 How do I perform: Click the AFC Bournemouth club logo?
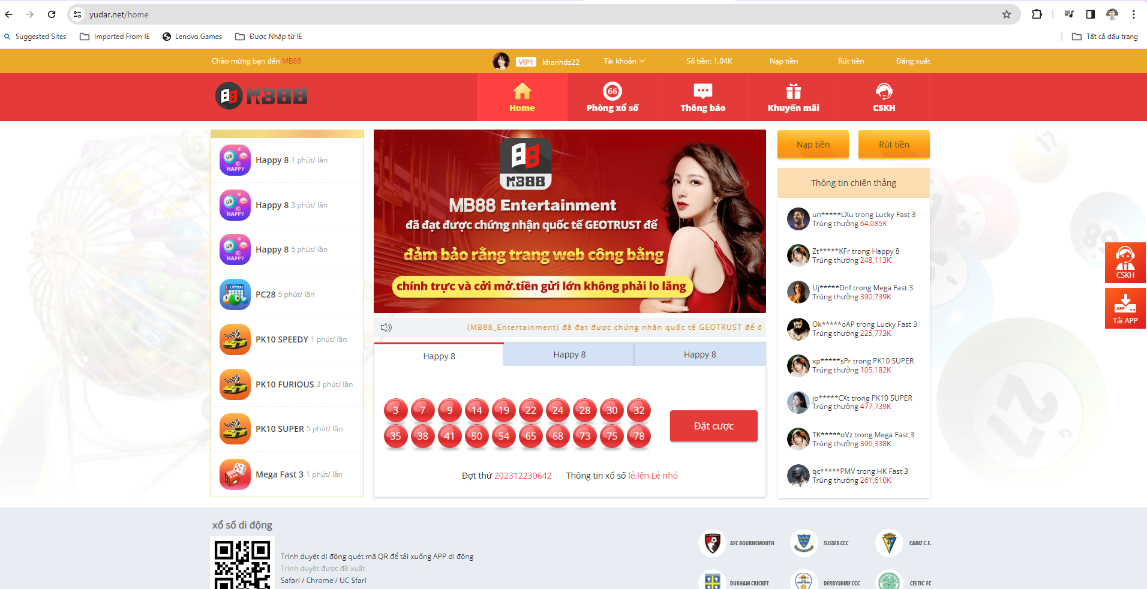point(712,543)
